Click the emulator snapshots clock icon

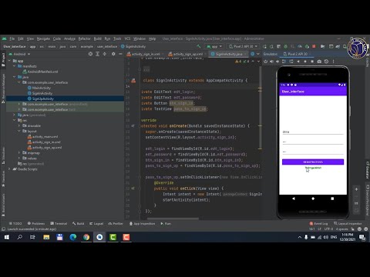click(326, 62)
